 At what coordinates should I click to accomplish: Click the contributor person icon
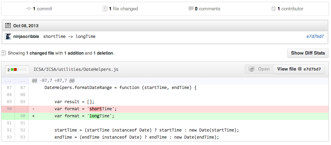[273, 9]
